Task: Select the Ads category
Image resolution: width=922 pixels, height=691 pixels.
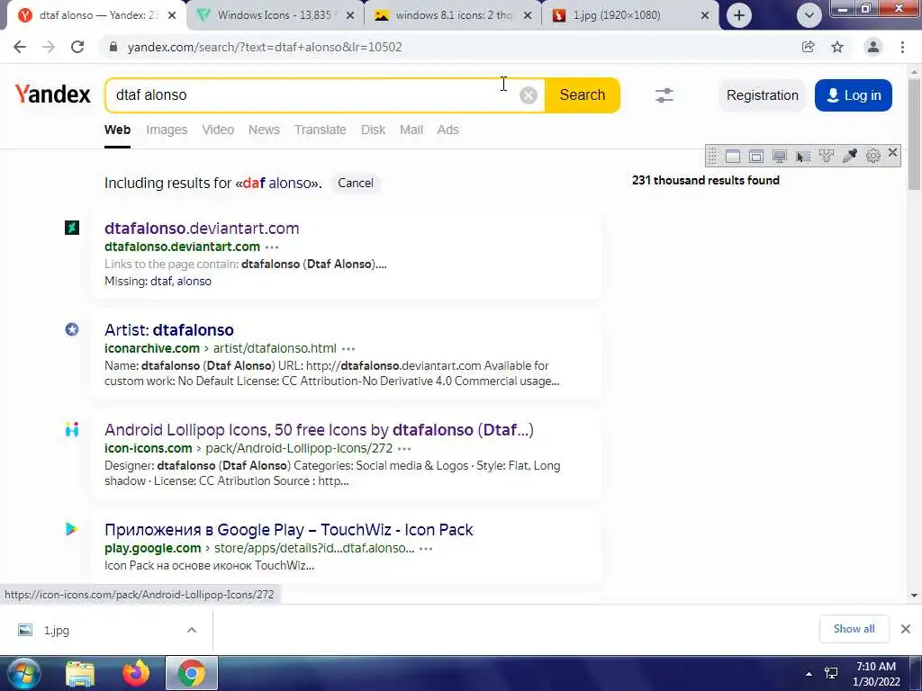Action: (447, 130)
